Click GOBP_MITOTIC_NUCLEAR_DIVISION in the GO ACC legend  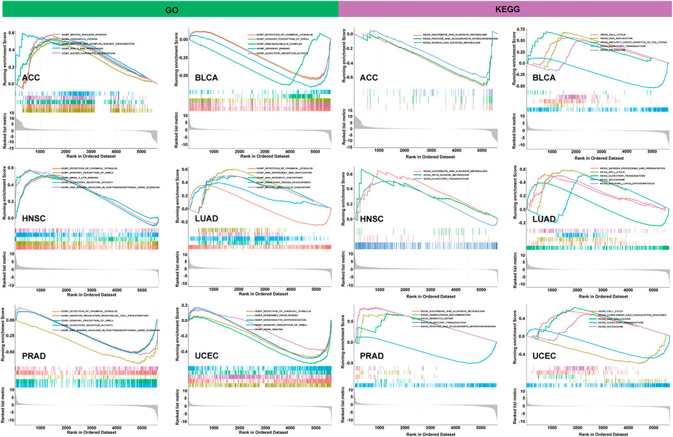84,34
